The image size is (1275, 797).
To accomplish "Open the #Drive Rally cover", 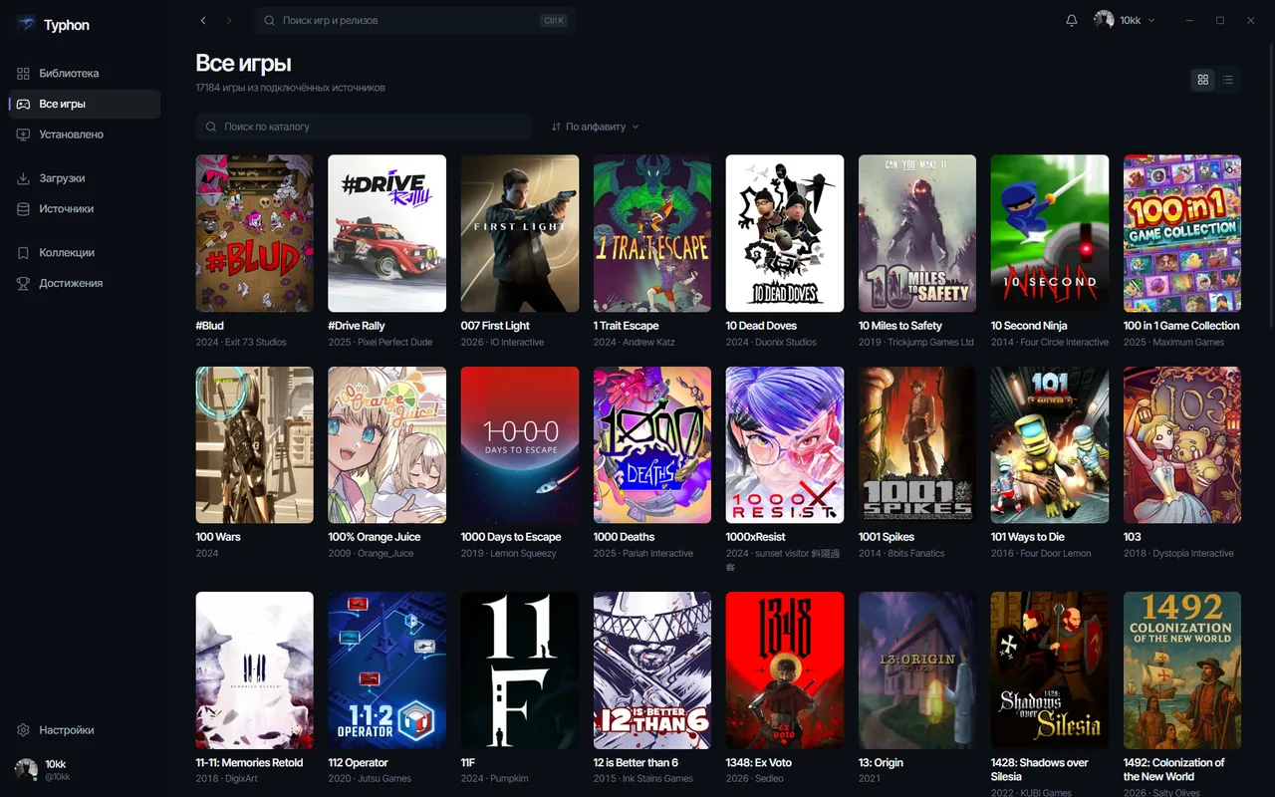I will pos(387,233).
